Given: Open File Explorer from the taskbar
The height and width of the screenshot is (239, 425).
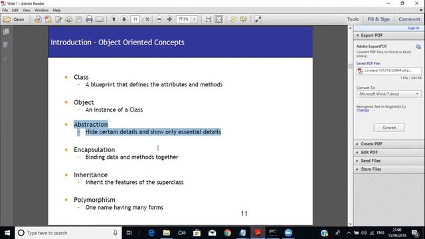Looking at the screenshot, I should point(167,233).
